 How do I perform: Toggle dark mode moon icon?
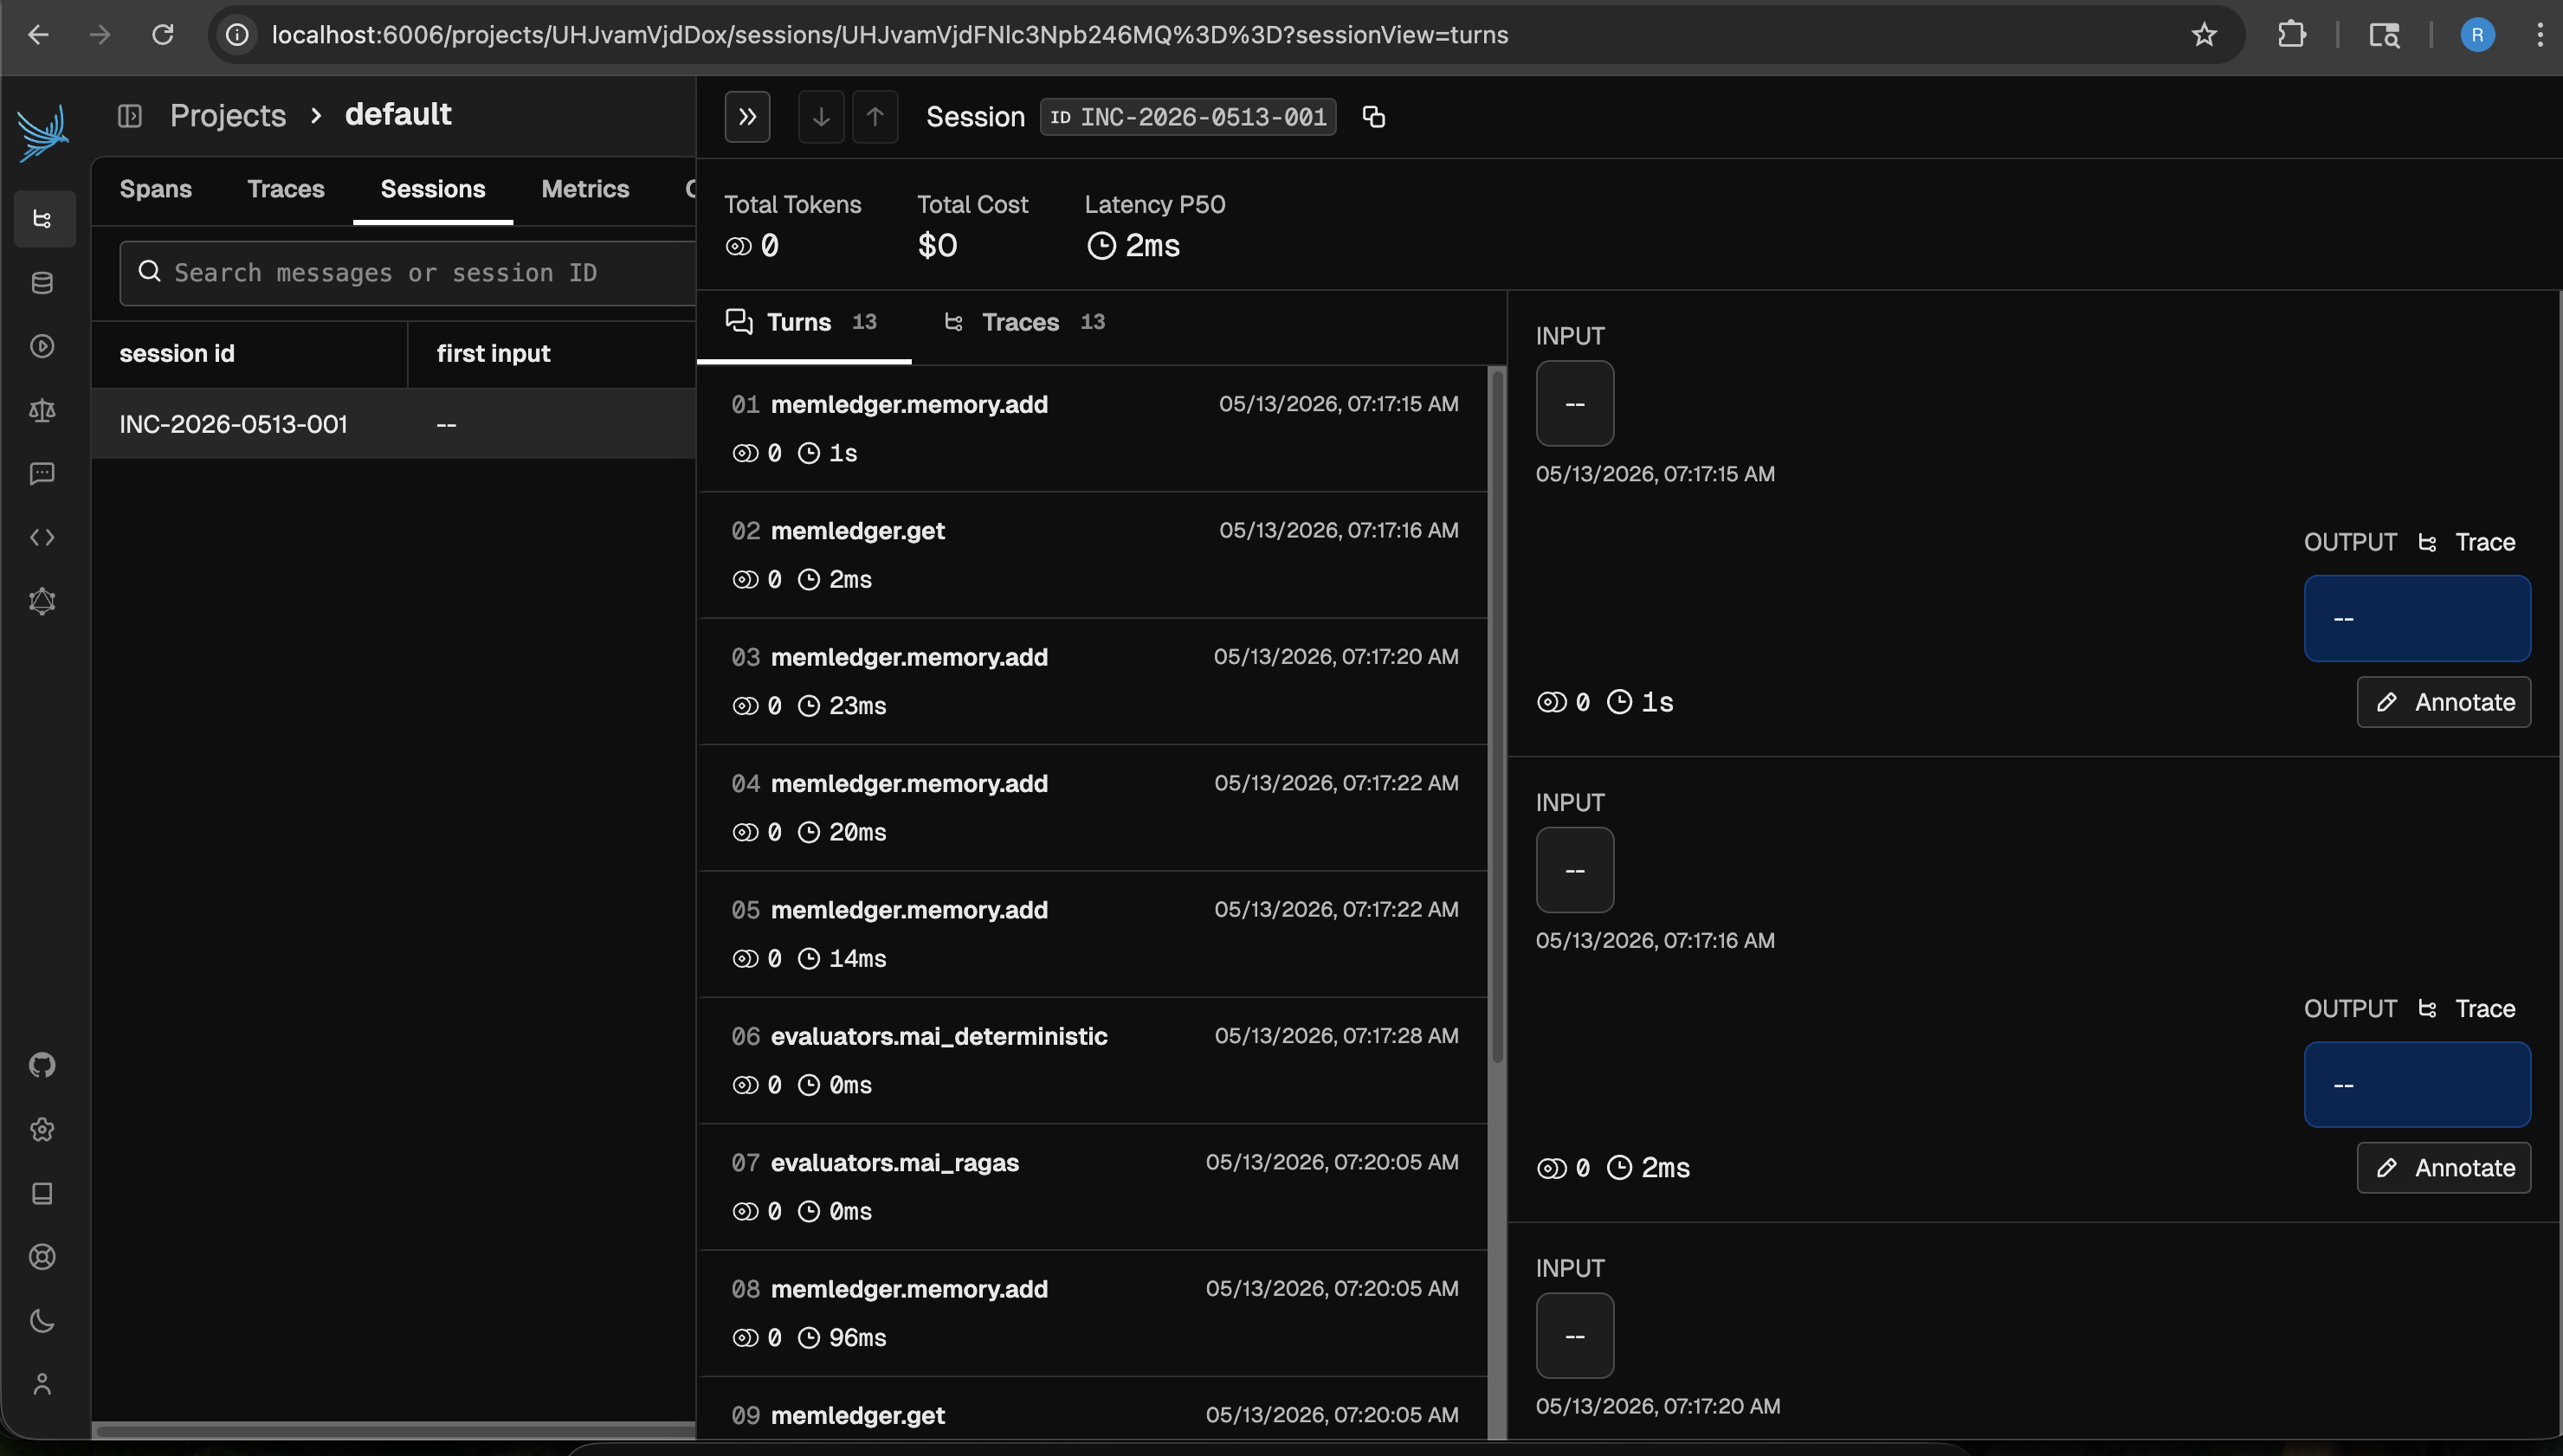click(43, 1321)
